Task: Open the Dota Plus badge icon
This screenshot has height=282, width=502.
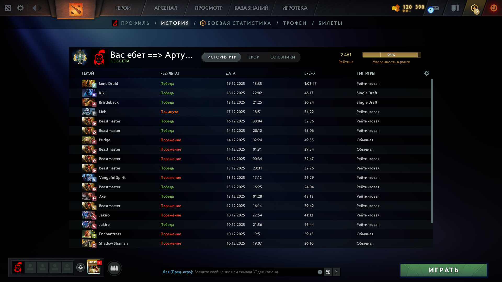Action: (x=475, y=9)
